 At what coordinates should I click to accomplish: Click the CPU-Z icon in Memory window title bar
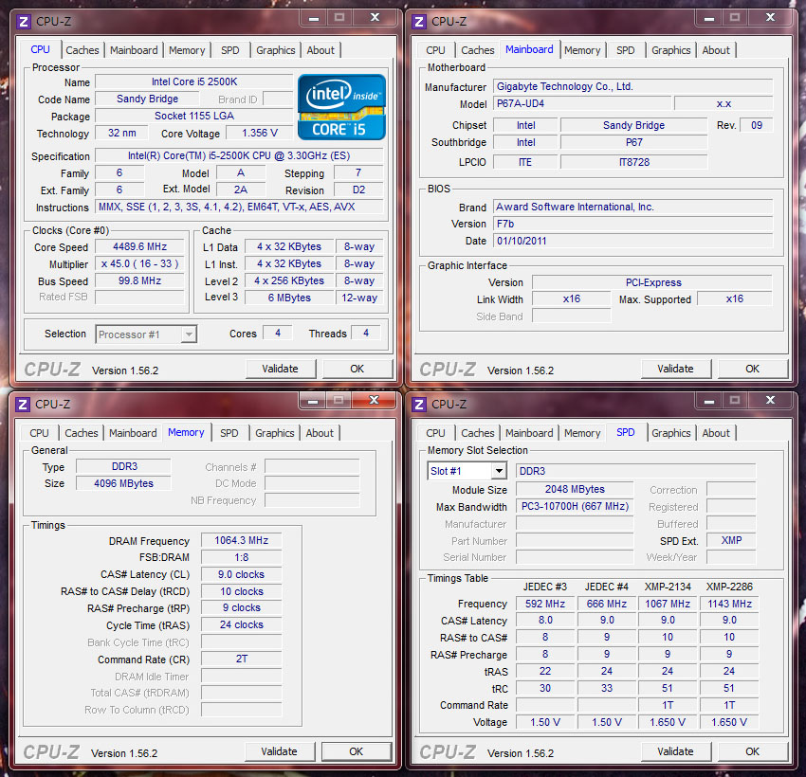pyautogui.click(x=22, y=405)
